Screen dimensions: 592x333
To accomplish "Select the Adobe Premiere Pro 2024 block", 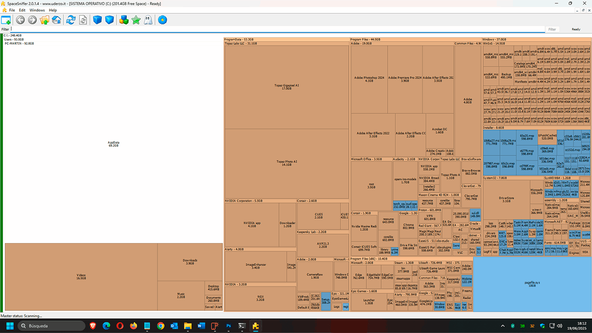I will click(405, 79).
